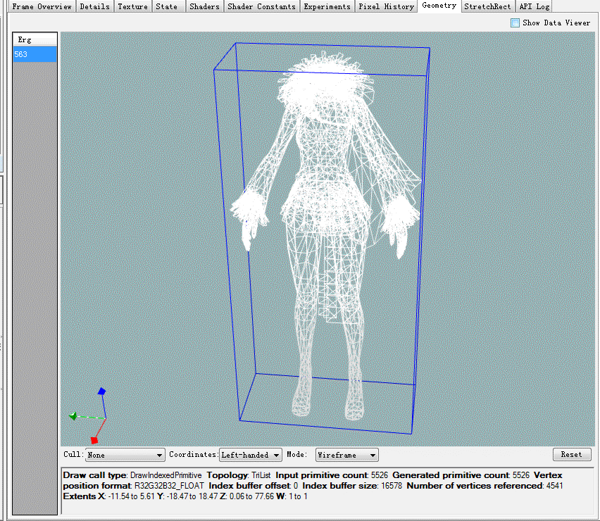Click the Reset view button

point(572,454)
